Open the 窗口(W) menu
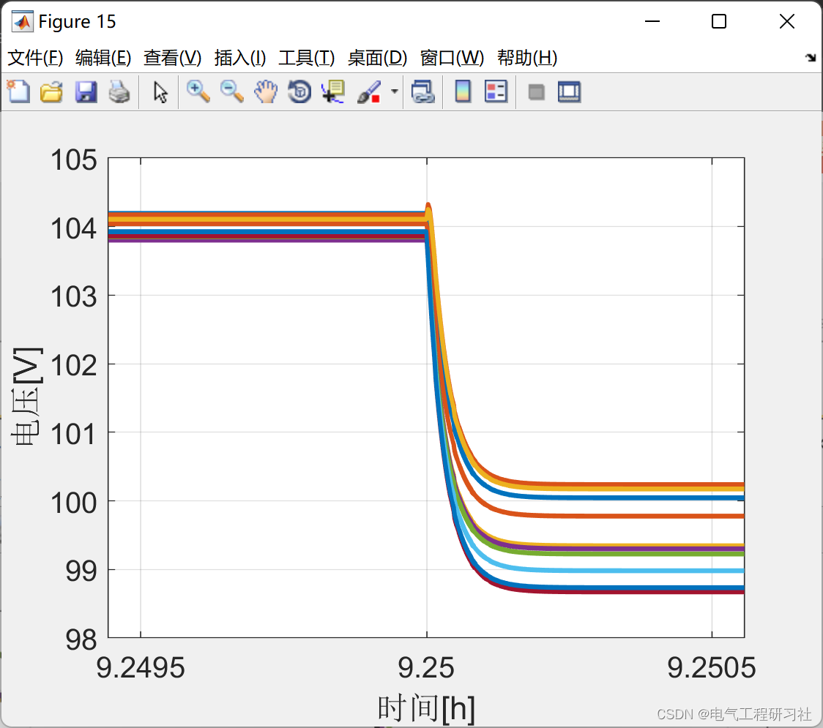This screenshot has width=823, height=728. pyautogui.click(x=452, y=58)
